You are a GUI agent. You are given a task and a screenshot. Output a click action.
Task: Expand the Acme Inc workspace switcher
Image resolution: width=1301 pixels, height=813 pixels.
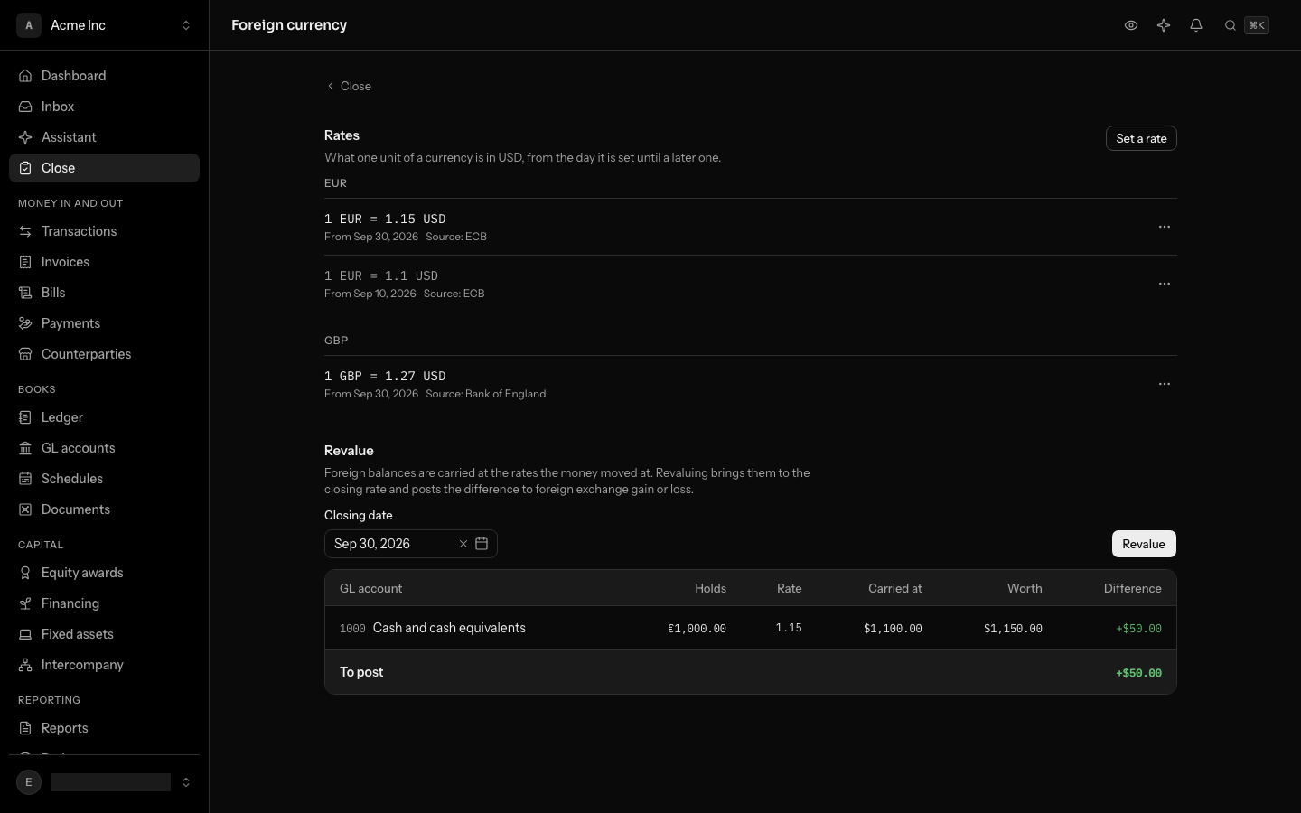104,25
